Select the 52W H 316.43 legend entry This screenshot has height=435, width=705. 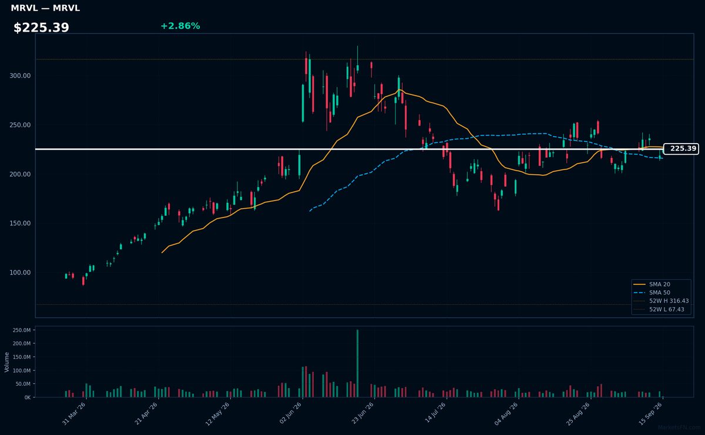click(x=661, y=301)
